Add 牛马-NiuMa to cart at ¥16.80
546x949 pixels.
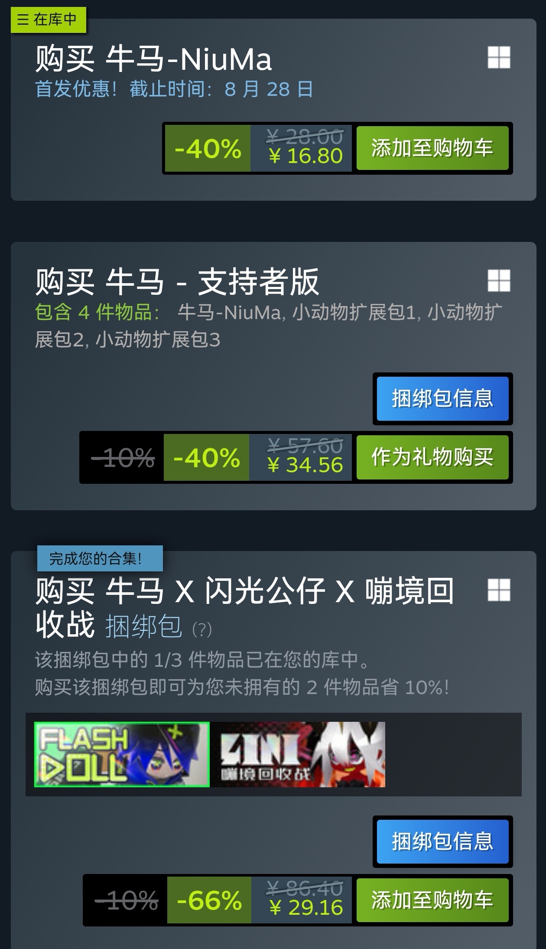click(x=432, y=148)
